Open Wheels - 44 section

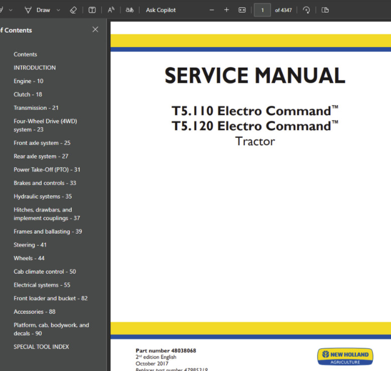[x=29, y=258]
